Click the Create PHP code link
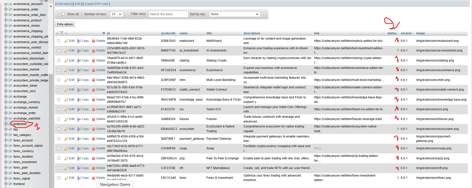The height and width of the screenshot is (188, 472). coord(96,4)
